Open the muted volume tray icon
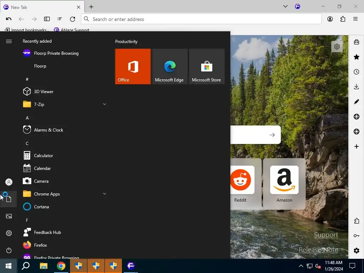 click(318, 266)
